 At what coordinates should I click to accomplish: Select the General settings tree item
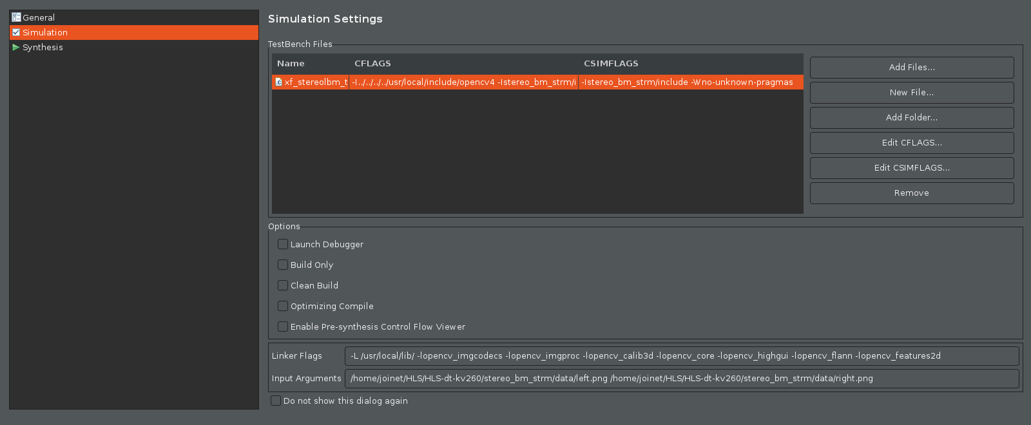(134, 17)
